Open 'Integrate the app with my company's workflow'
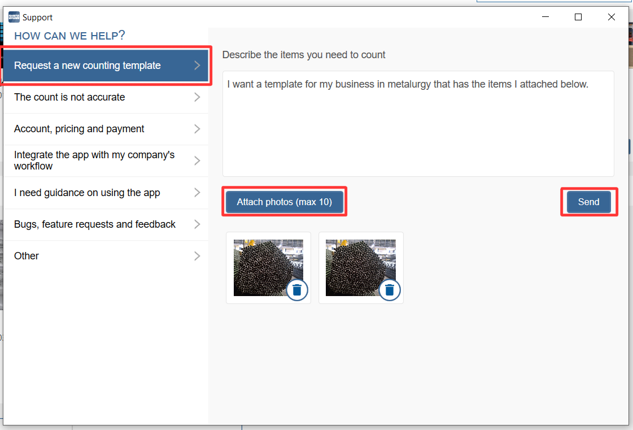Viewport: 633px width, 430px height. [94, 160]
